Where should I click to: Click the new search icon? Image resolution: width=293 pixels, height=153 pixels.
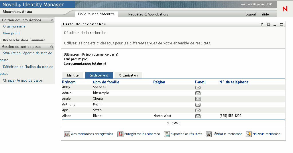click(x=249, y=134)
